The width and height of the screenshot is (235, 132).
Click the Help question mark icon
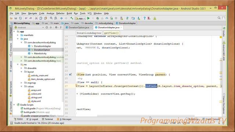click(144, 18)
